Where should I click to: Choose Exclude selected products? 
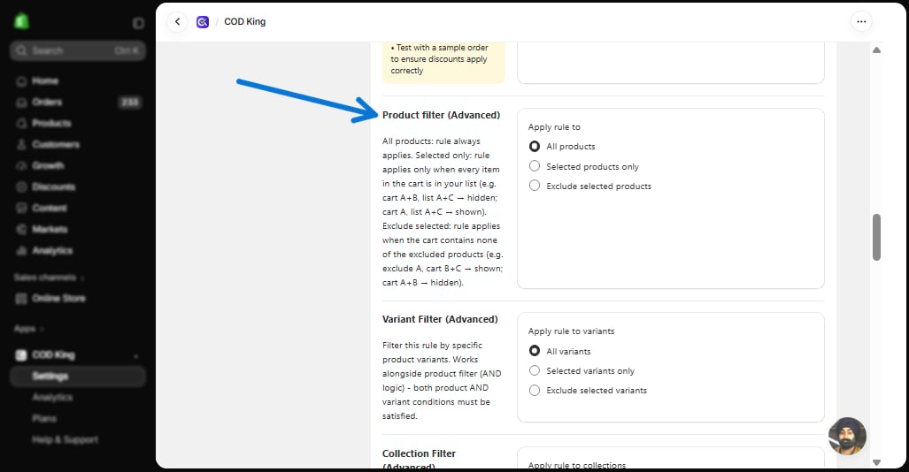coord(535,186)
